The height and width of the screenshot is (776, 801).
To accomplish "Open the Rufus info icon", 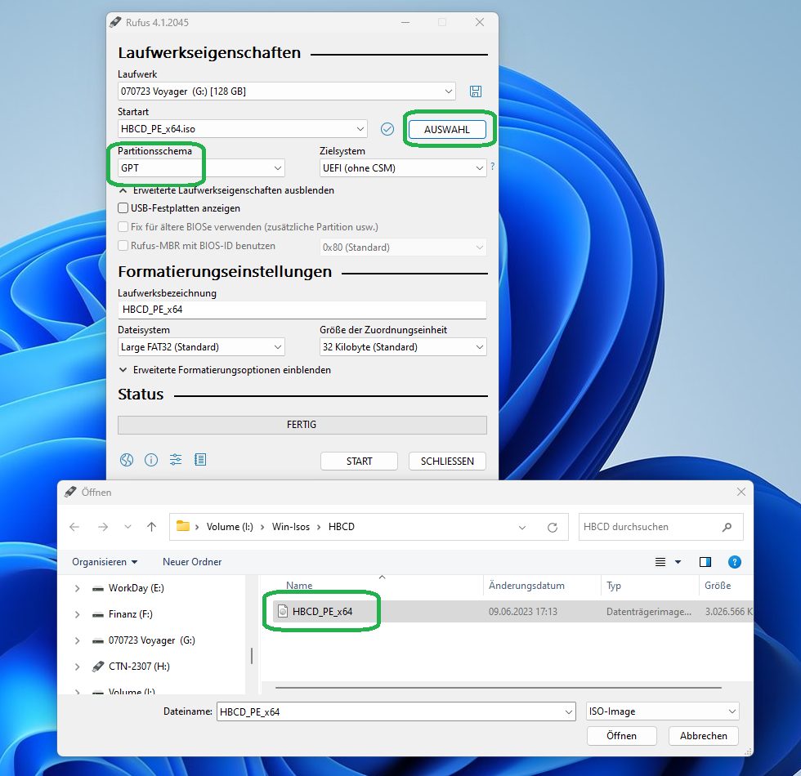I will [x=151, y=460].
